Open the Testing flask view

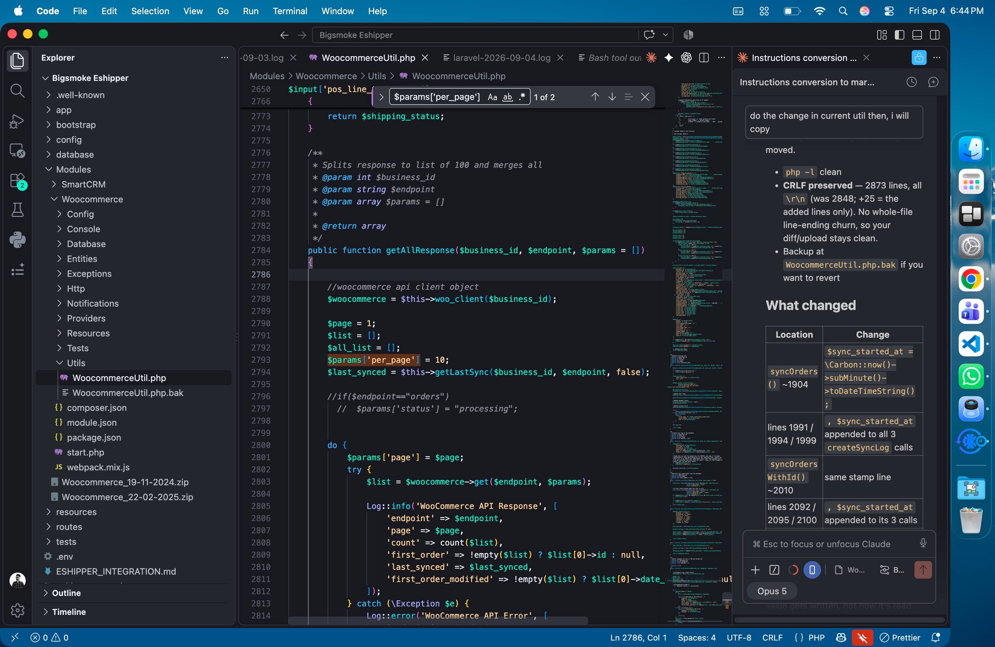click(17, 210)
